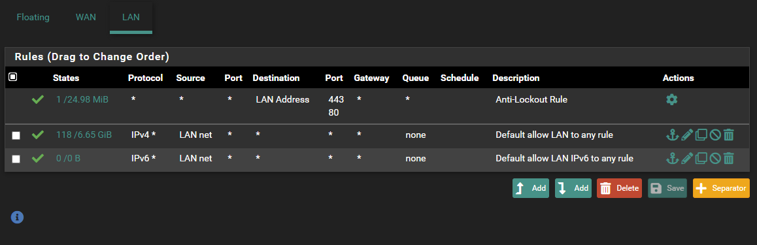Delete IPv4 LAN rule using trash icon
This screenshot has width=757, height=245.
728,135
